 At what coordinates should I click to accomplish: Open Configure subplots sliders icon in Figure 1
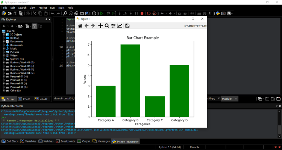[113, 26]
